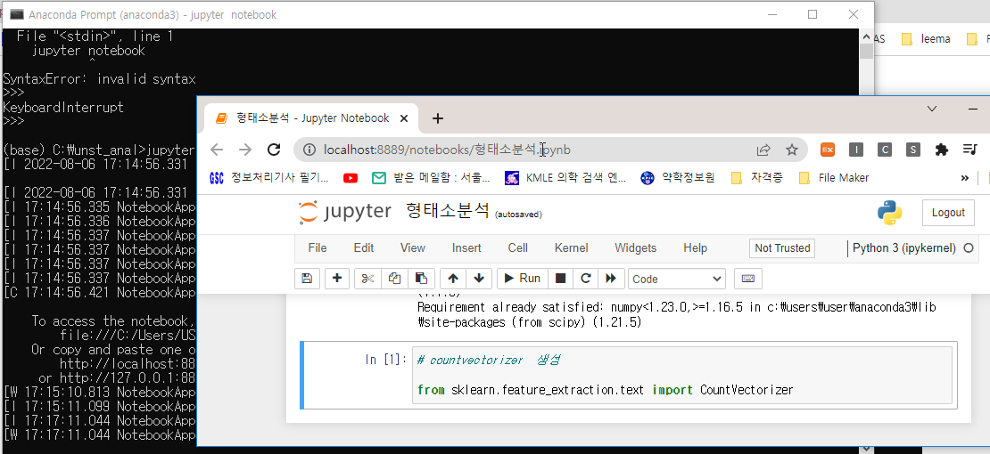Click the browser address bar URL
Screen dimensions: 990x454
[x=447, y=150]
